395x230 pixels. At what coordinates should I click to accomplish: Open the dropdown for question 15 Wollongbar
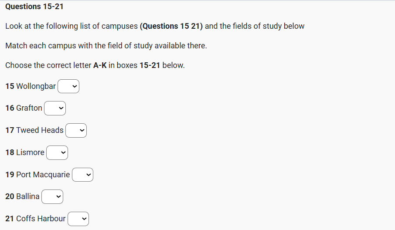(68, 86)
